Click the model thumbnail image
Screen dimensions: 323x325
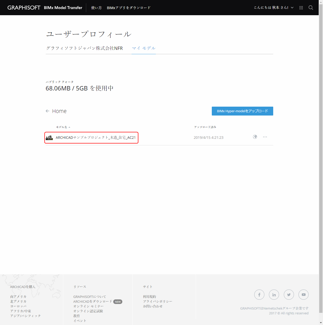(49, 138)
